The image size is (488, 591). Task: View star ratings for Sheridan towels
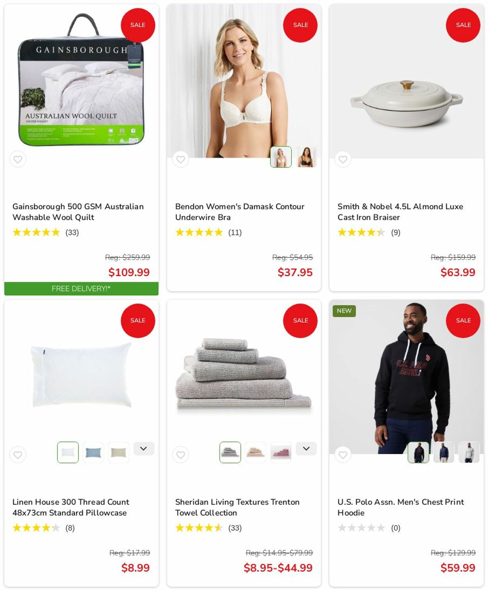(199, 528)
